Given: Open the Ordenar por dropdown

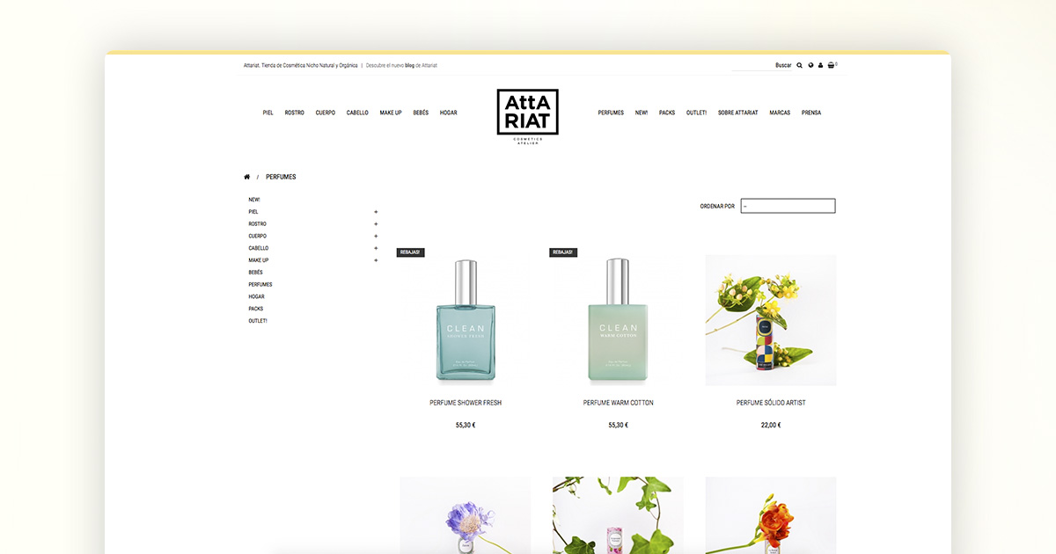Looking at the screenshot, I should pyautogui.click(x=788, y=206).
